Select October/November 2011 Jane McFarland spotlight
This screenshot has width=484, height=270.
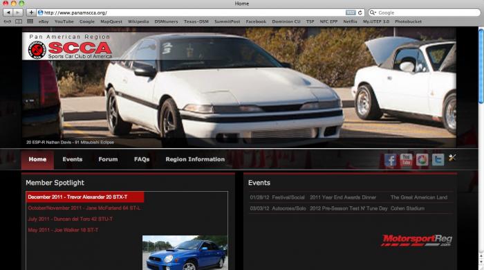point(84,208)
